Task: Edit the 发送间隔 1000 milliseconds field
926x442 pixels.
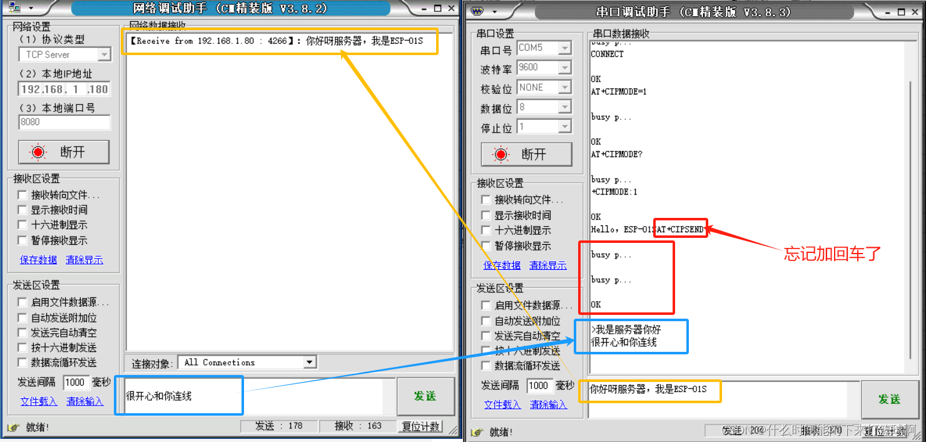Action: click(x=76, y=382)
